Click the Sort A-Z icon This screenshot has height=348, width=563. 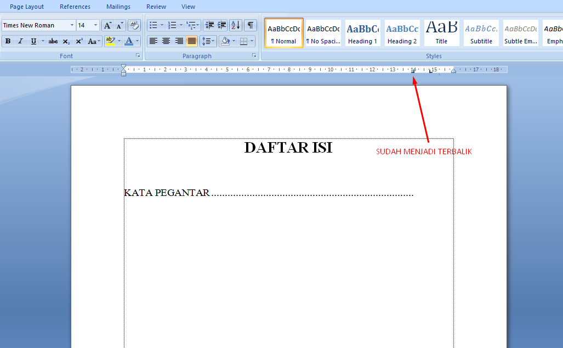[236, 25]
